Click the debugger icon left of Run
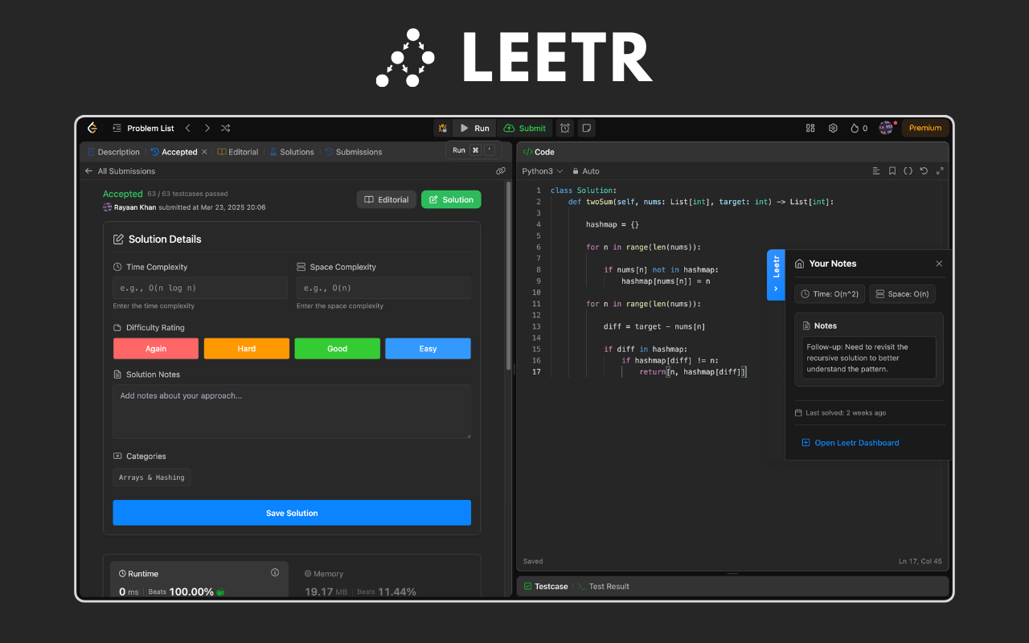The width and height of the screenshot is (1029, 643). pyautogui.click(x=442, y=128)
